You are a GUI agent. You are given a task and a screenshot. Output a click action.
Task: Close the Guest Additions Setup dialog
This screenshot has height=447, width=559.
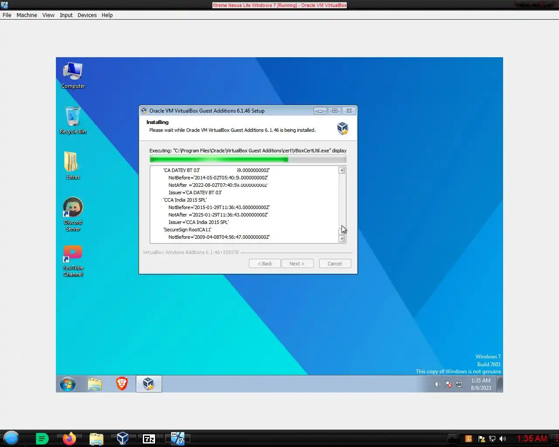(349, 111)
